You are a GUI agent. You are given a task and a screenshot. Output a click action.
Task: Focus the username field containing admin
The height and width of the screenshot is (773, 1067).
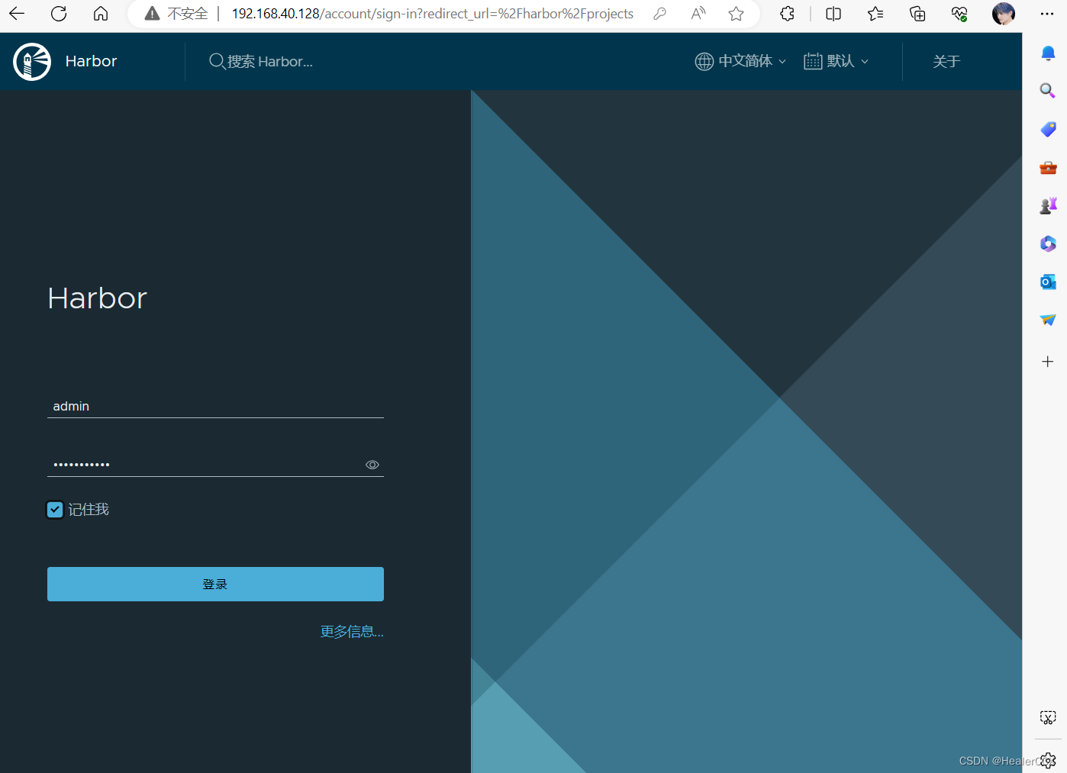tap(215, 406)
